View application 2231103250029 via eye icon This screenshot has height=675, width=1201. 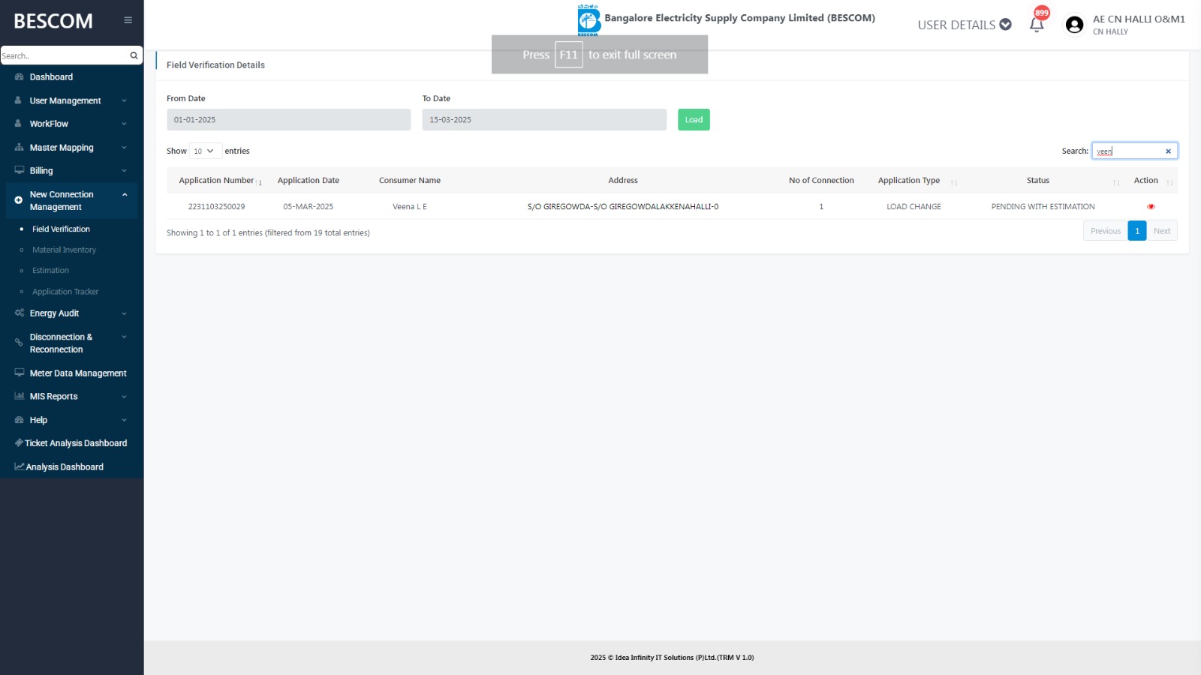pyautogui.click(x=1151, y=206)
